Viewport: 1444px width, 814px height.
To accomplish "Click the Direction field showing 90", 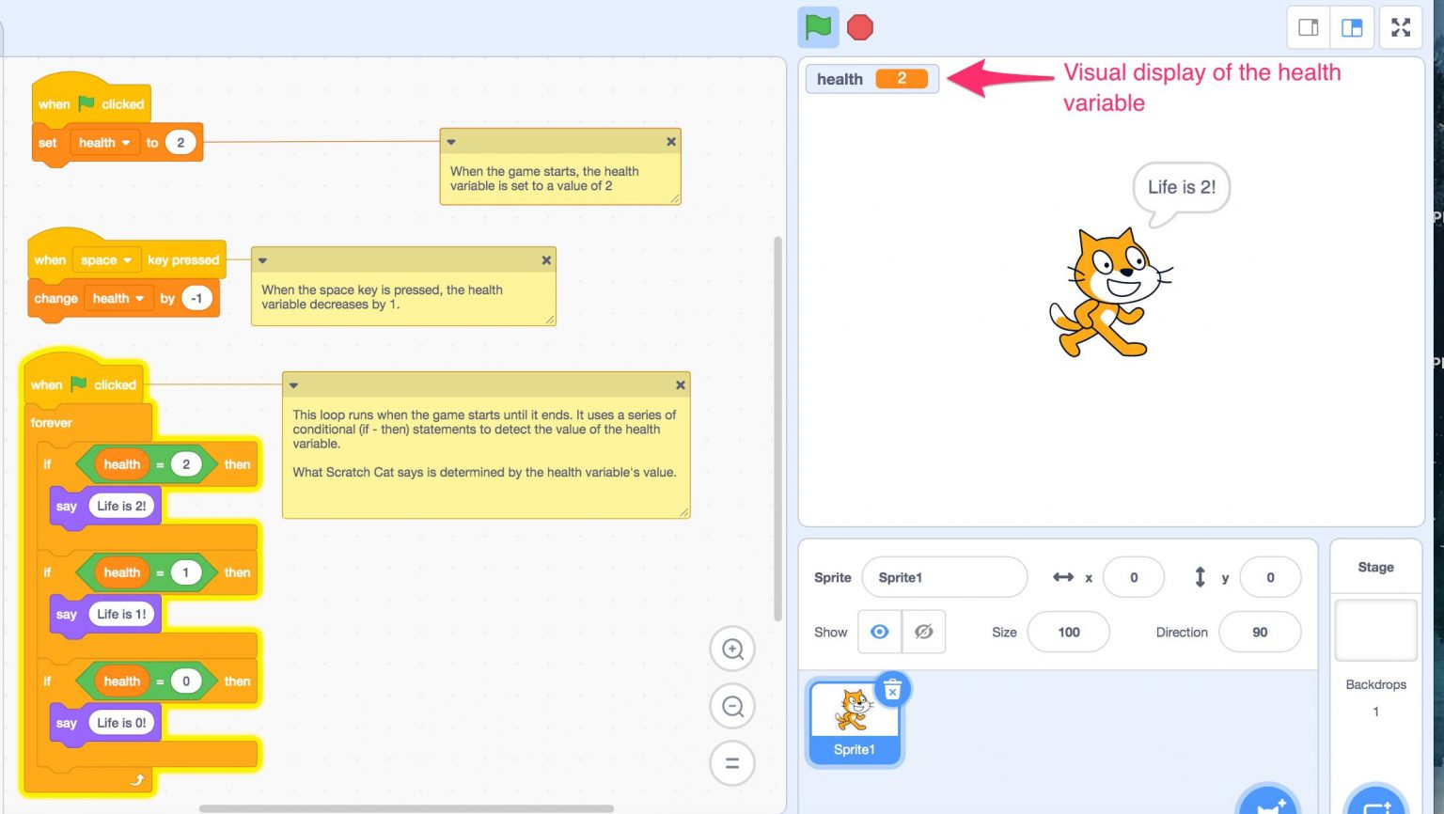I will click(x=1260, y=632).
